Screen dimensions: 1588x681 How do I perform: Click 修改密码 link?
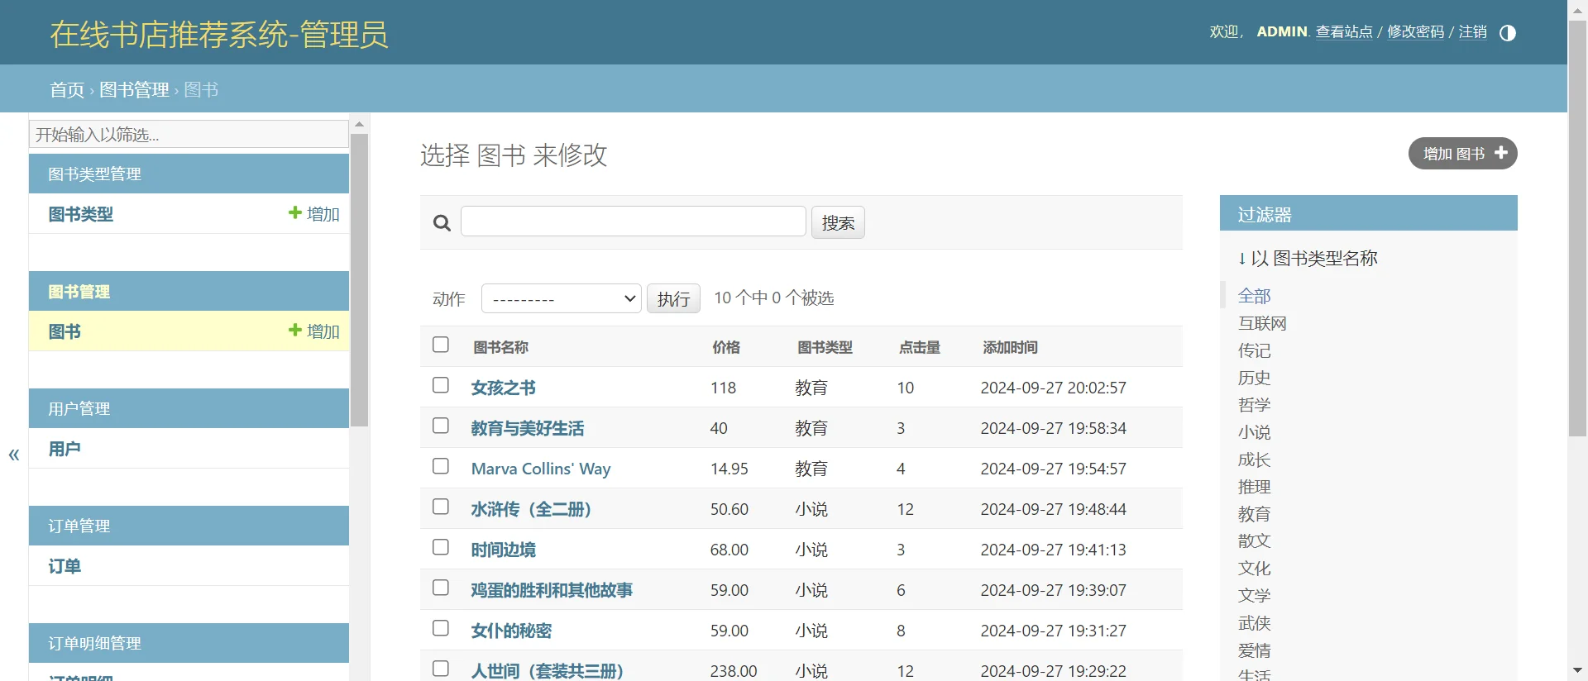1416,32
